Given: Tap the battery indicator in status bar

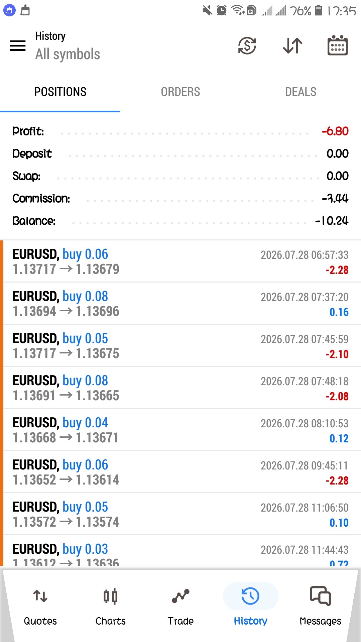Looking at the screenshot, I should point(319,10).
